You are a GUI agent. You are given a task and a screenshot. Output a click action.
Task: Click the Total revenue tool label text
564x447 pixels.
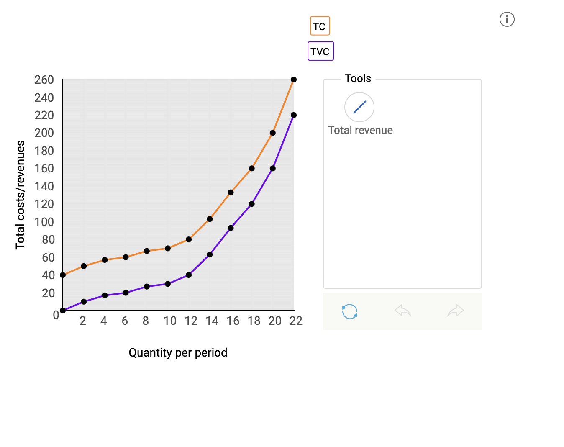coord(361,130)
